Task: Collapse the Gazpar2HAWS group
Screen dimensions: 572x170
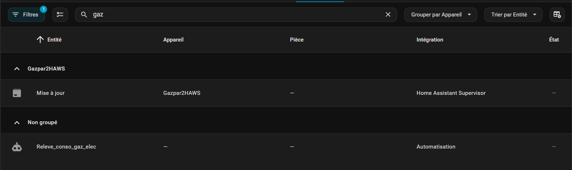Action: click(x=17, y=69)
